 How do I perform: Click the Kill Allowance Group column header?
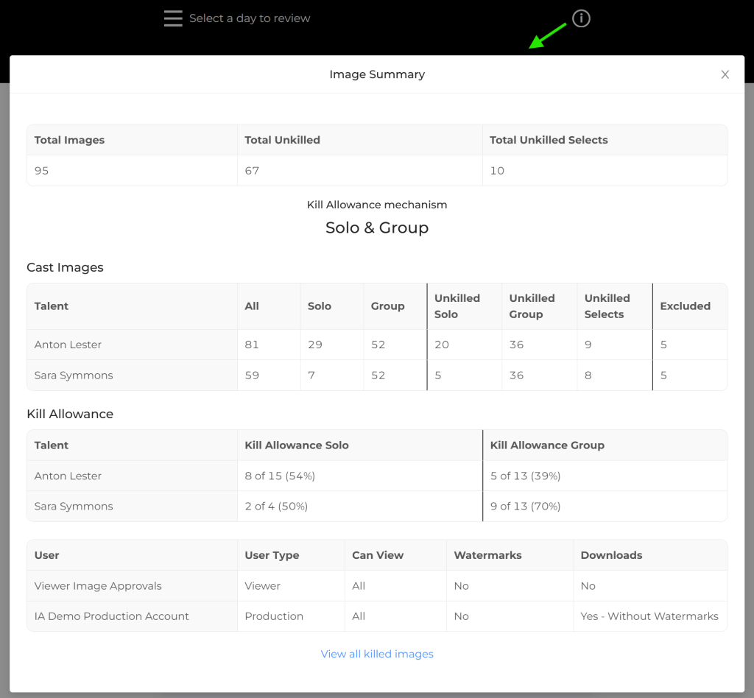(x=547, y=445)
